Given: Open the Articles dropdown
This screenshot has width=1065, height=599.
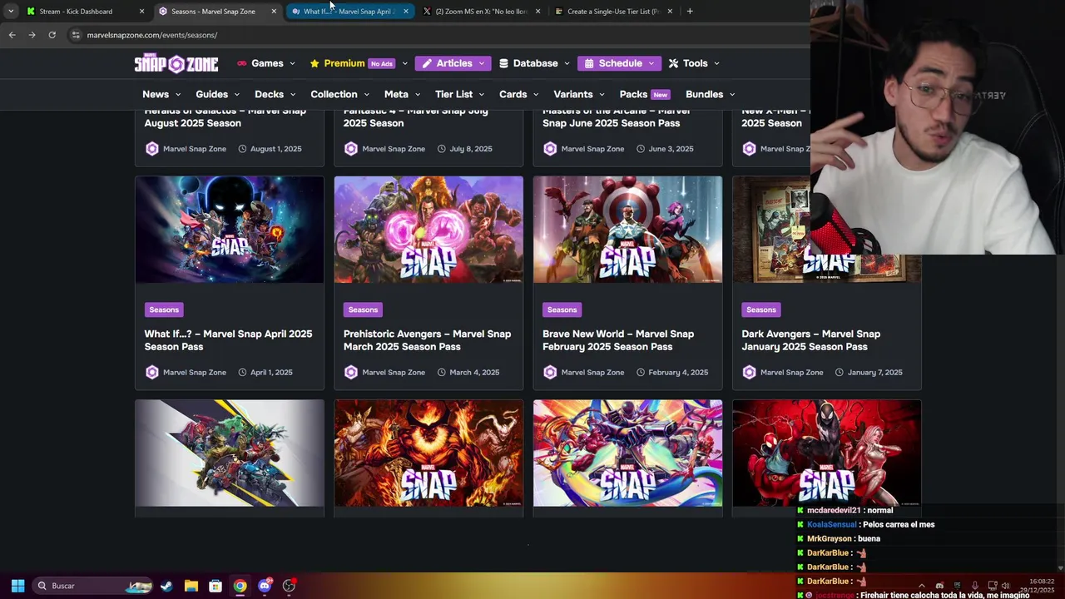Looking at the screenshot, I should [x=454, y=63].
